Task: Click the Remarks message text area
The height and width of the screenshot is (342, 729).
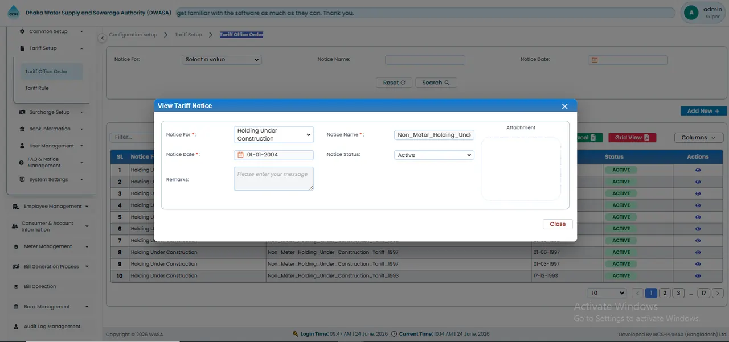Action: (273, 179)
